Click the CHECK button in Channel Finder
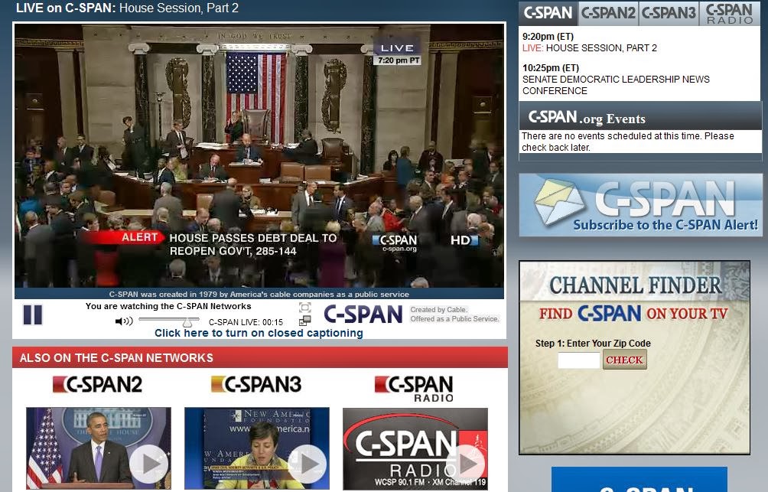 tap(624, 360)
